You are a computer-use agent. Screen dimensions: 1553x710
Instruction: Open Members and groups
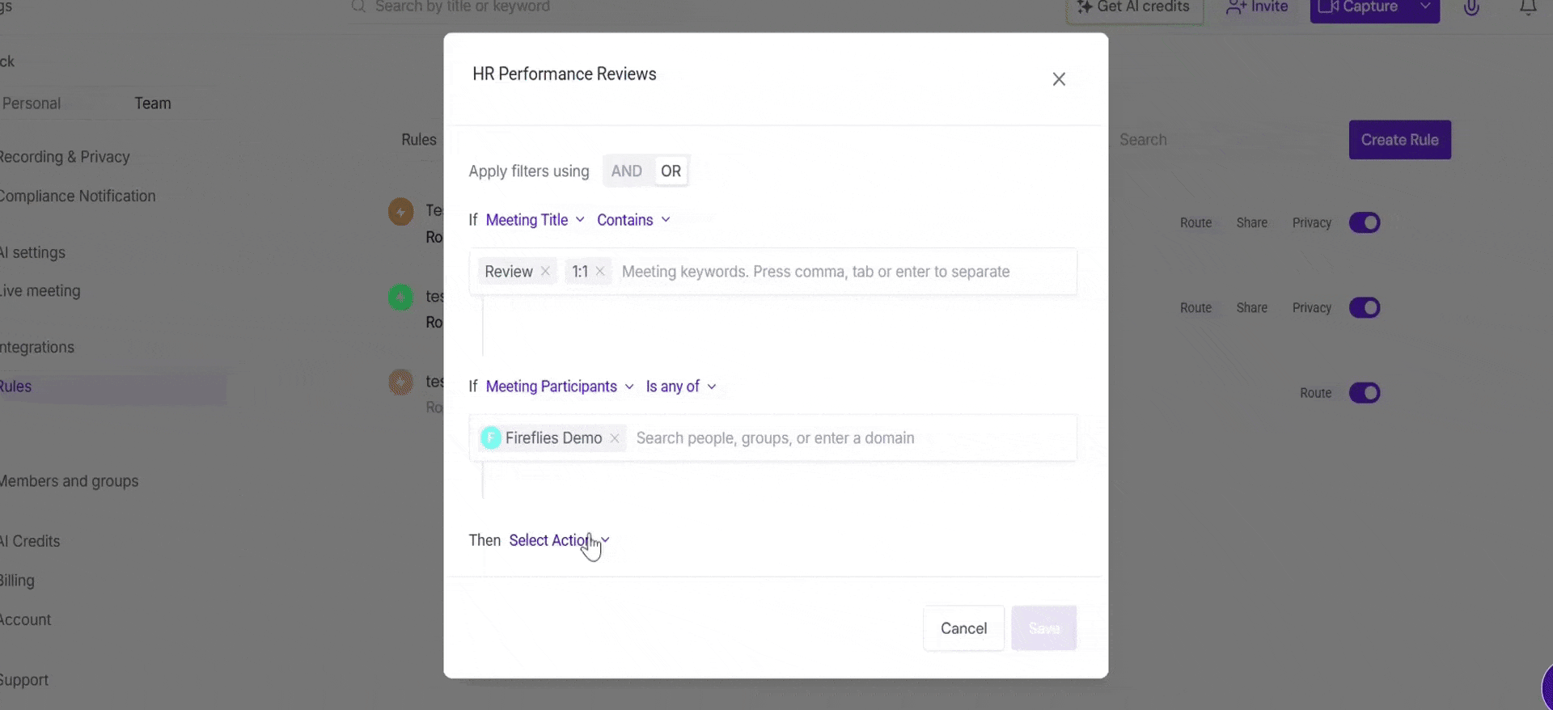pyautogui.click(x=70, y=481)
